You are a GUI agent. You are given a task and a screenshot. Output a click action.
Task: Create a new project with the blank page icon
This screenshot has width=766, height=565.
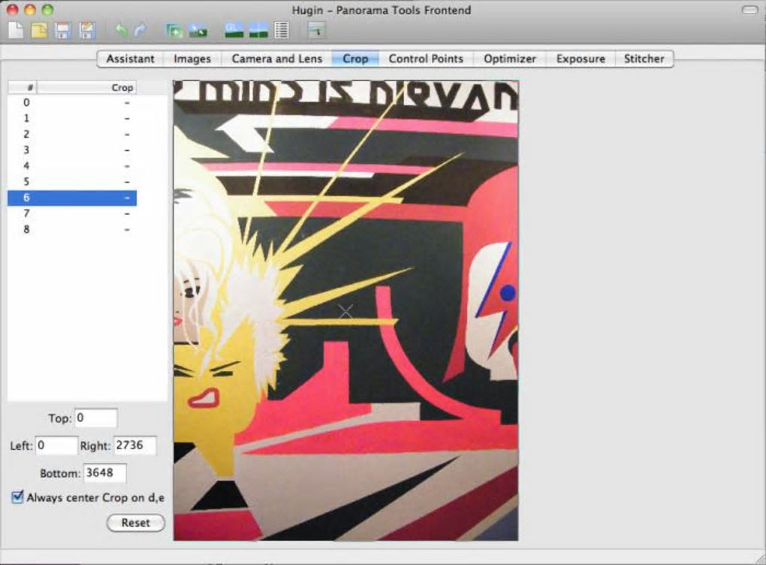(x=16, y=30)
